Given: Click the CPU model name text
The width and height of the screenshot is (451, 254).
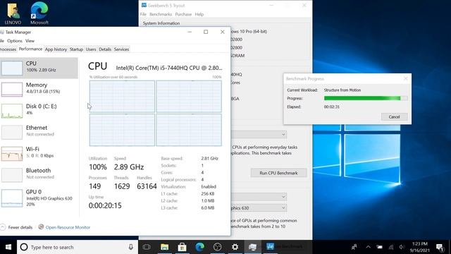Looking at the screenshot, I should [x=169, y=68].
